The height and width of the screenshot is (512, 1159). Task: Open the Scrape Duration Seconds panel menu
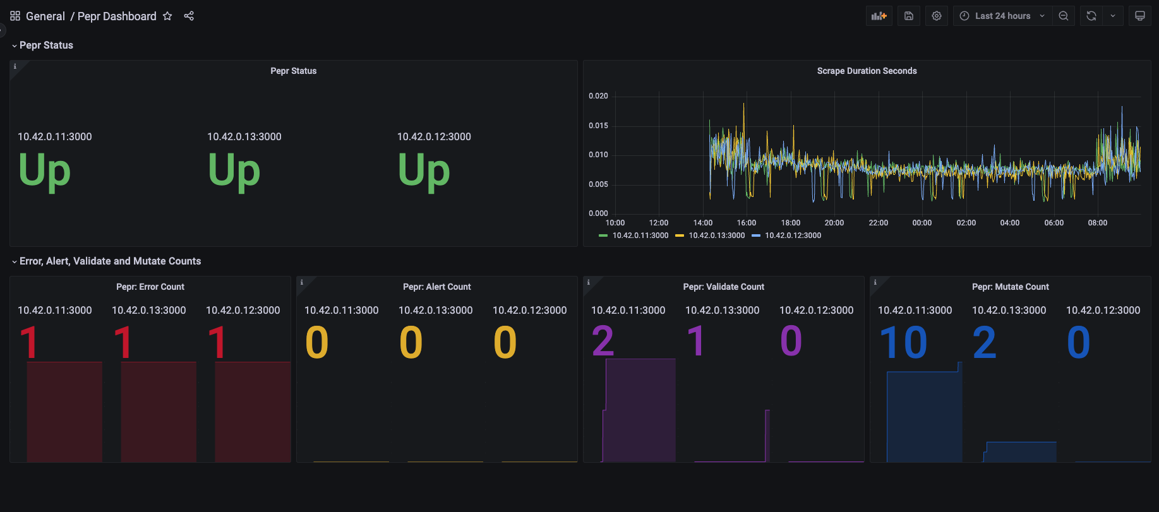867,71
